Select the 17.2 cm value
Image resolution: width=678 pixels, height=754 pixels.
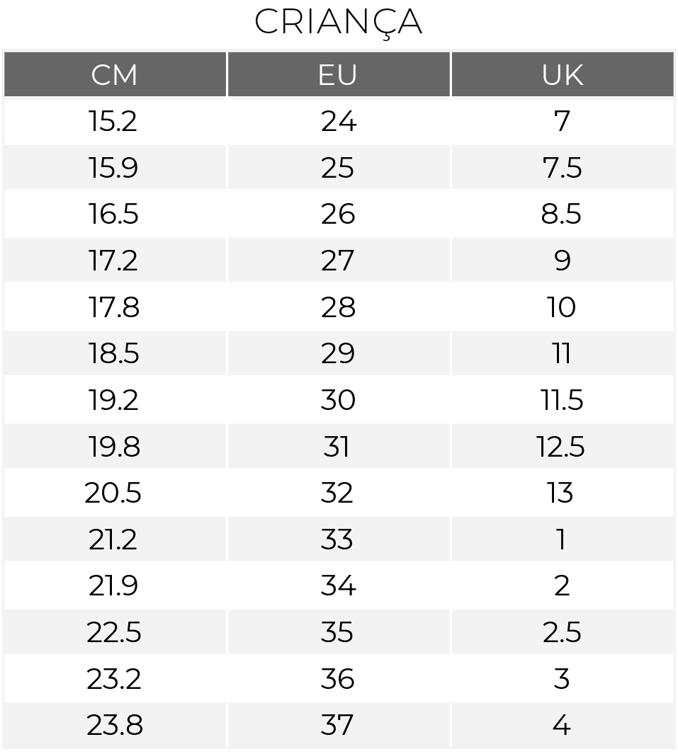[115, 261]
